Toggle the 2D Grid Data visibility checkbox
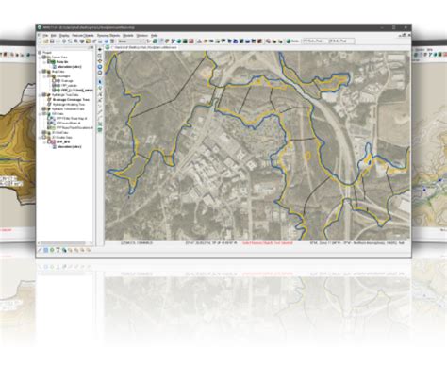Image resolution: width=447 pixels, height=365 pixels. (x=44, y=133)
